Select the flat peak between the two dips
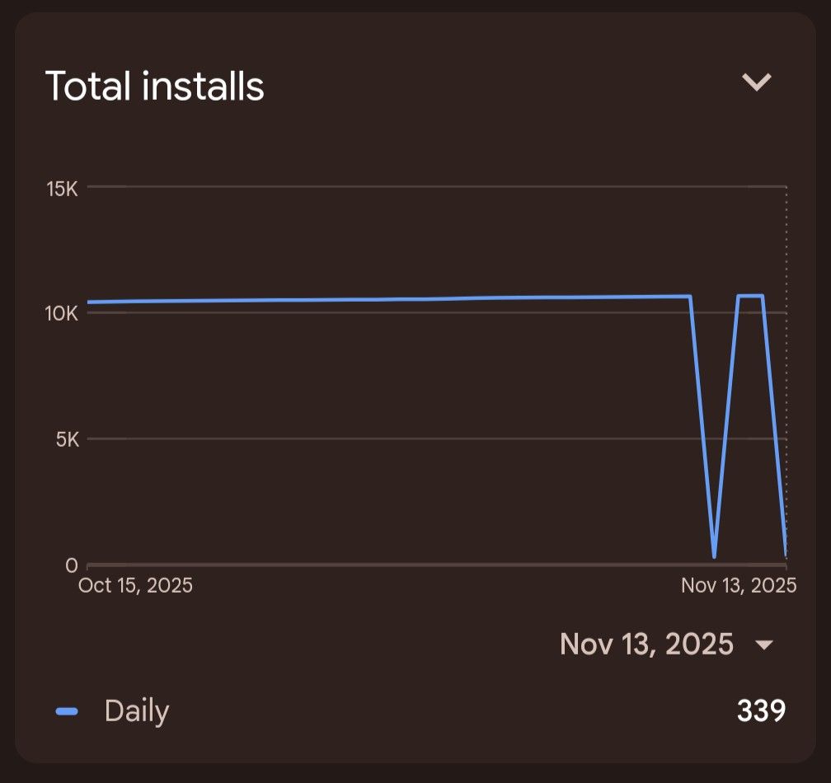The width and height of the screenshot is (831, 783). click(750, 296)
